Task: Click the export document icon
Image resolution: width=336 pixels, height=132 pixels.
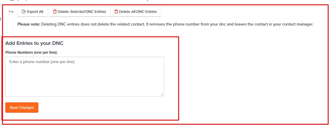Action: [x=24, y=11]
